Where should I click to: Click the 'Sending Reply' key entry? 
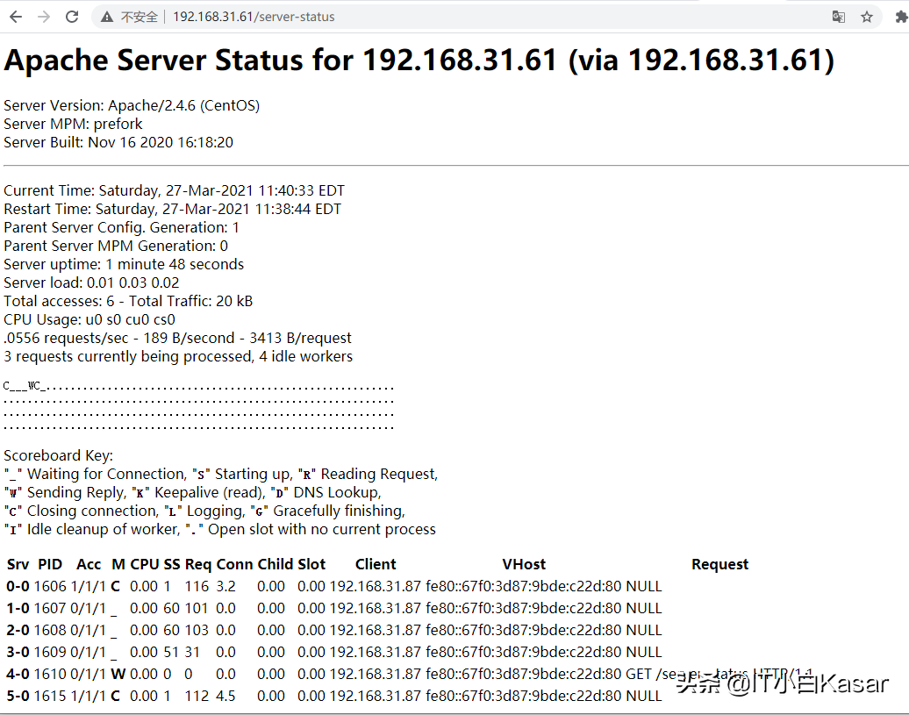point(65,492)
